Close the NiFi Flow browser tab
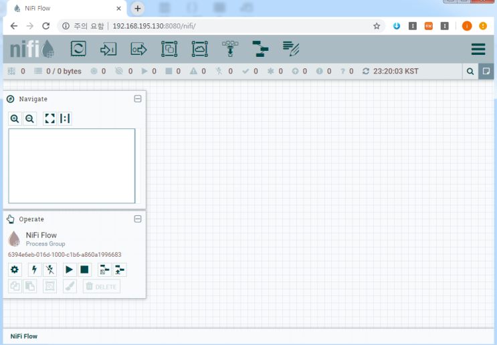The image size is (497, 345). pyautogui.click(x=118, y=9)
